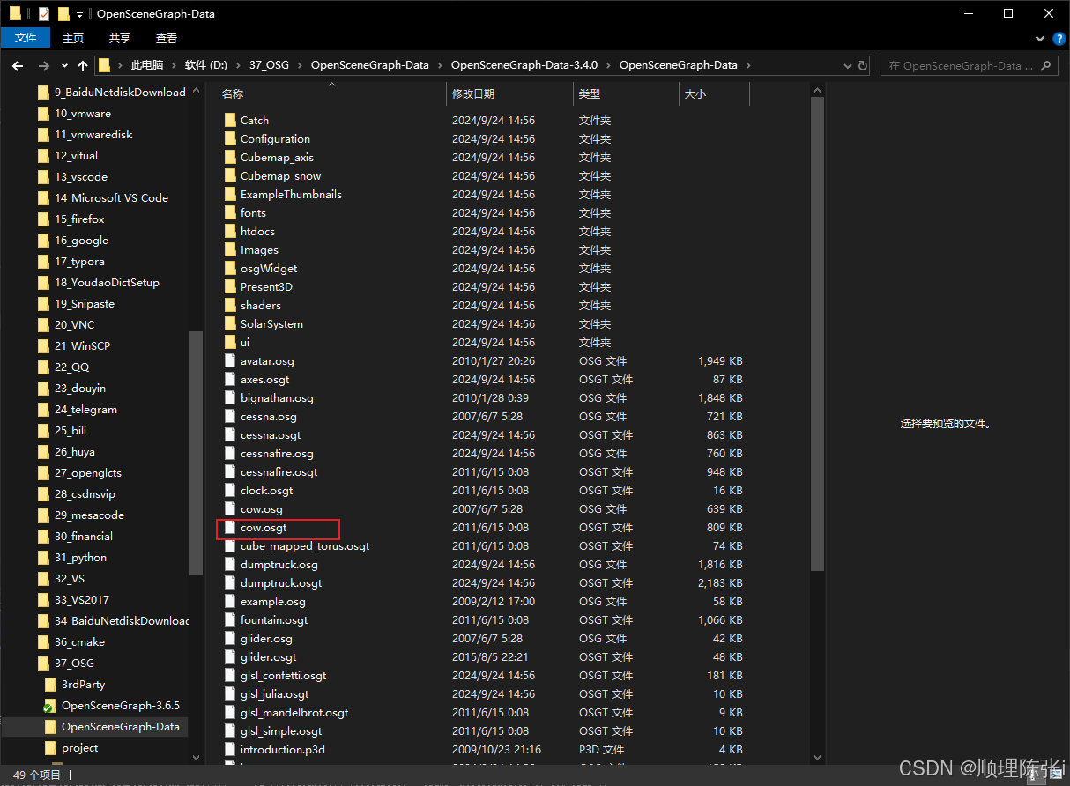Expand the ribbon with the chevron
Viewport: 1070px width, 786px height.
(x=1038, y=39)
